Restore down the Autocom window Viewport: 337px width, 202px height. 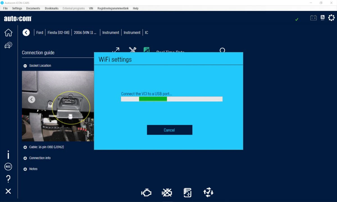click(321, 3)
